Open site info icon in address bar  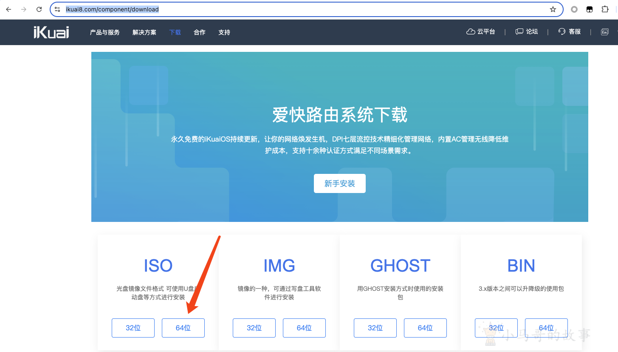57,9
